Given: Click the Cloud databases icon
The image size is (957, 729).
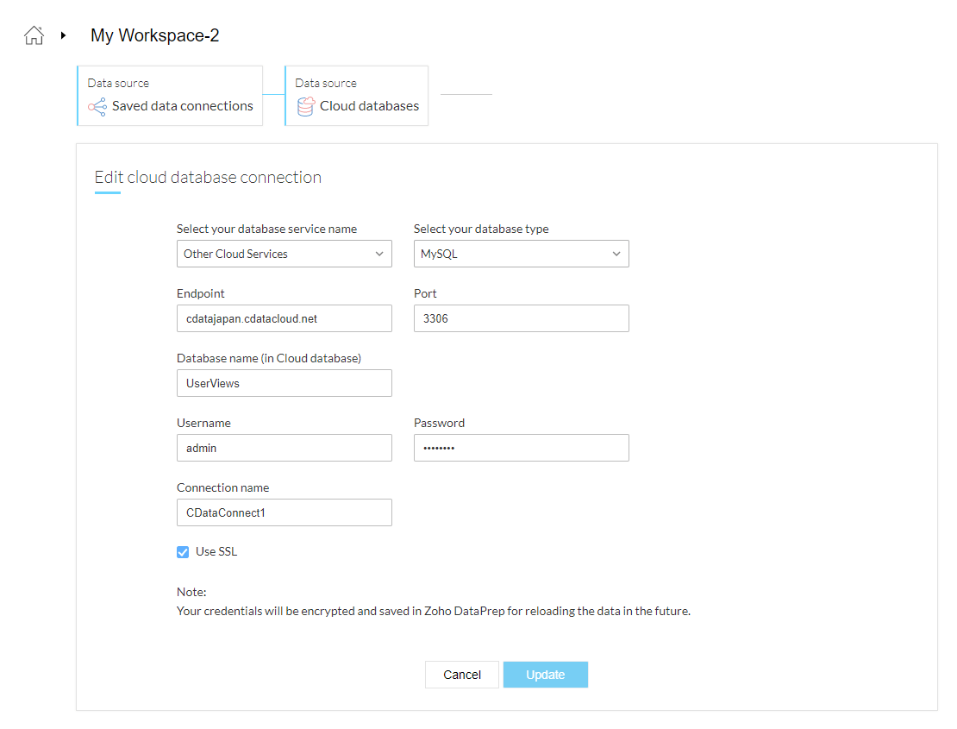Looking at the screenshot, I should click(x=305, y=106).
